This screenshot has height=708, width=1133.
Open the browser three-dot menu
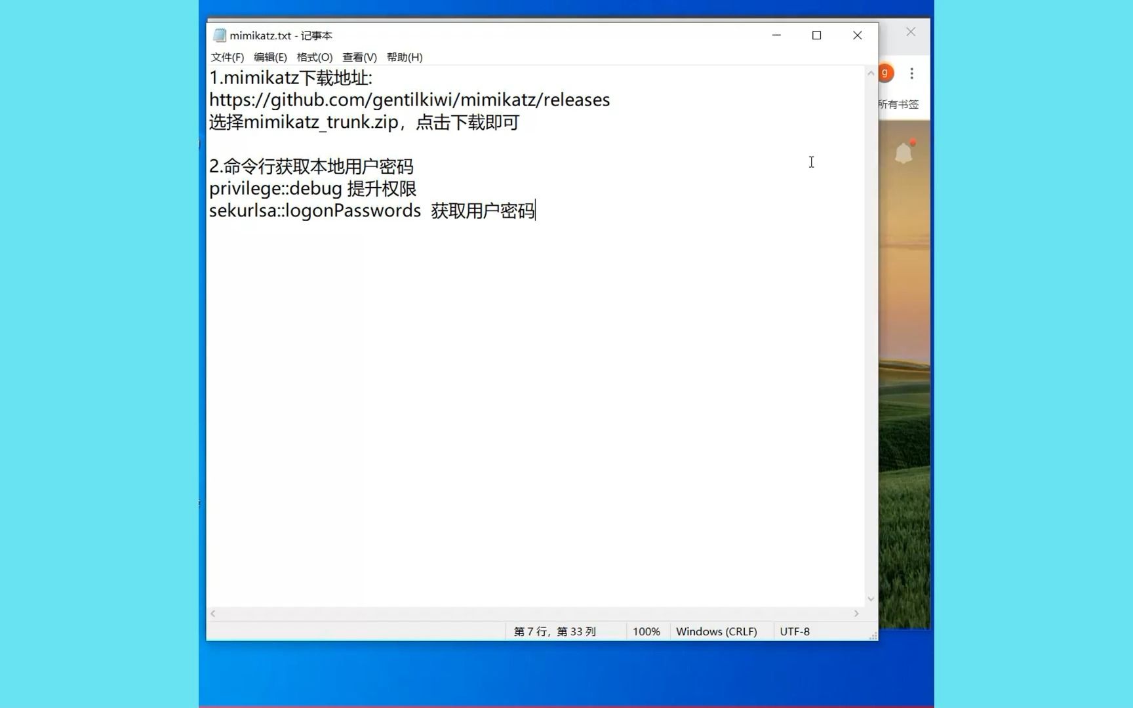[x=911, y=73]
